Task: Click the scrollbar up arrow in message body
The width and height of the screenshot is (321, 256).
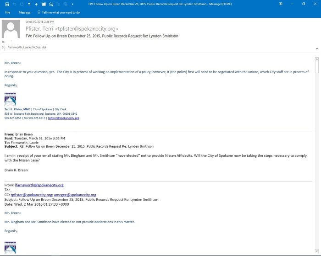Action: 316,59
